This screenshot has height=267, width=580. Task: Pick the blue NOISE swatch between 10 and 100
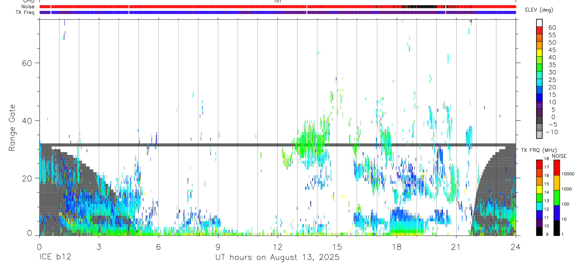pyautogui.click(x=557, y=213)
